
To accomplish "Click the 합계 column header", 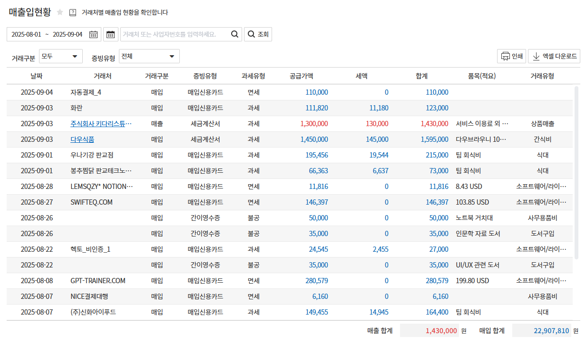I will (421, 76).
